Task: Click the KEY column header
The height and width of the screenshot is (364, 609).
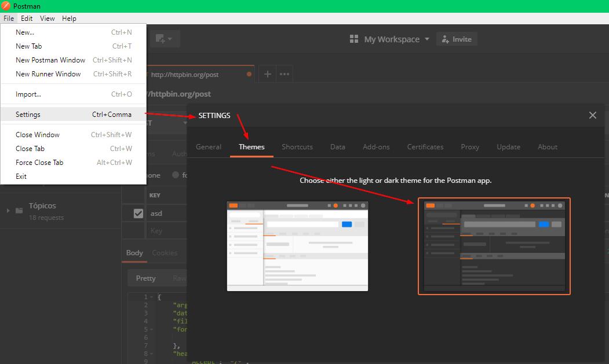Action: click(155, 195)
